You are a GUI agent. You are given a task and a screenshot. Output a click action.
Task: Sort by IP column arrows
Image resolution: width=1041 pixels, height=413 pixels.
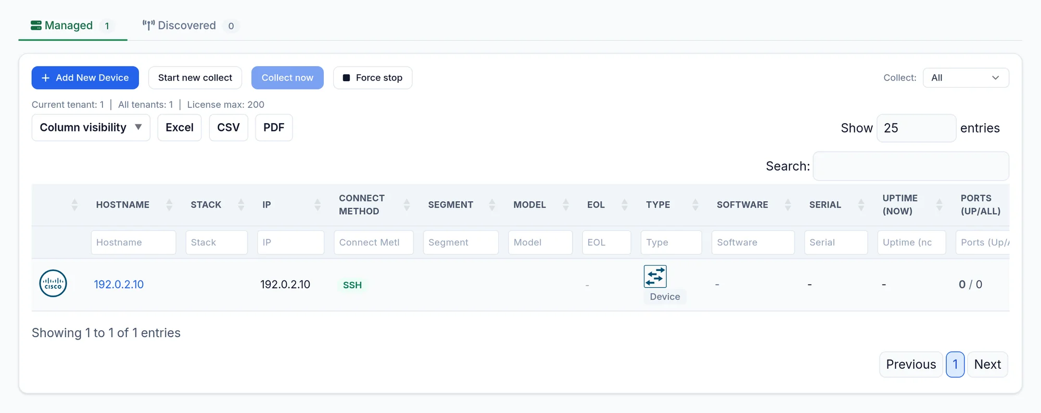[318, 205]
